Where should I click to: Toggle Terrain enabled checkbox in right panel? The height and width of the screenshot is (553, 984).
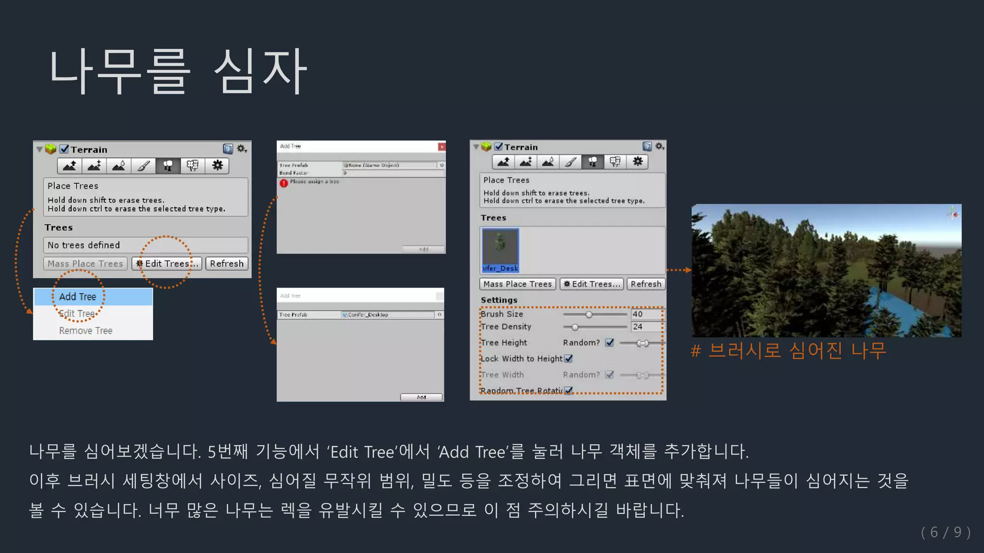pos(499,146)
